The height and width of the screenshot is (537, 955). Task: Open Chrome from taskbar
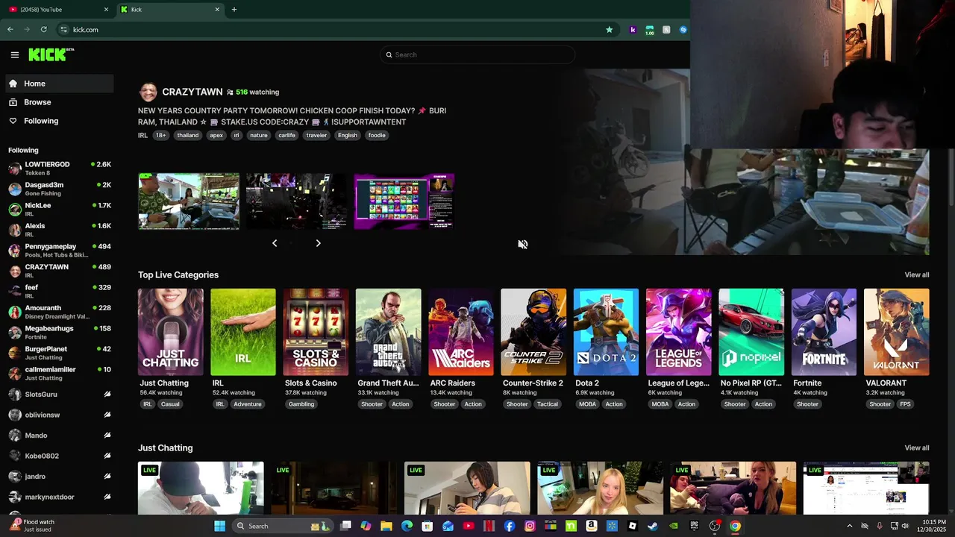[x=735, y=526]
